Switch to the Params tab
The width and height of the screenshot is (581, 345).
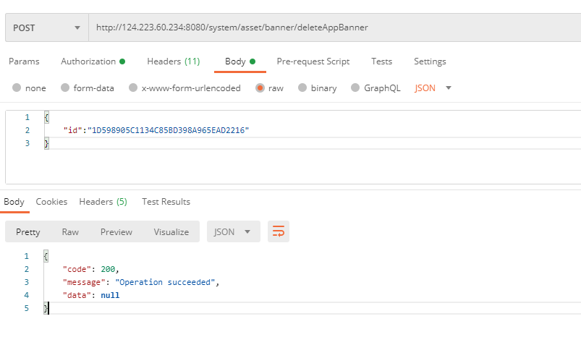click(24, 61)
